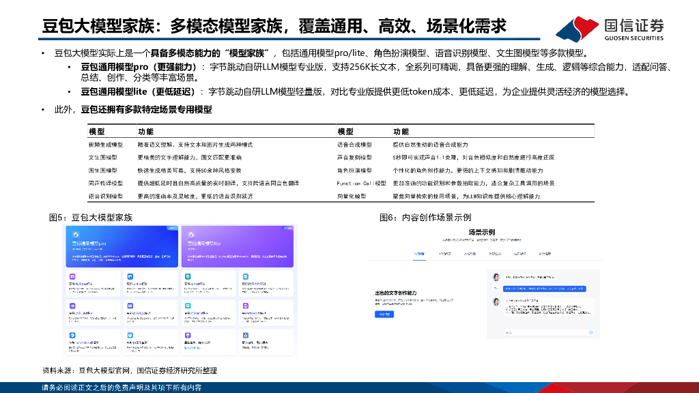
Task: Click the blue chat reply bubble
Action: pyautogui.click(x=544, y=289)
